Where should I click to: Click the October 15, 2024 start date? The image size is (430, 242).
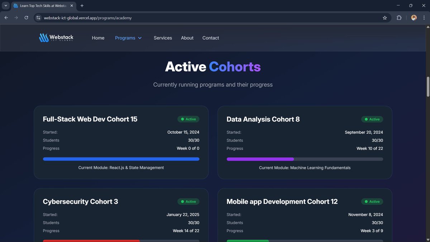point(183,132)
